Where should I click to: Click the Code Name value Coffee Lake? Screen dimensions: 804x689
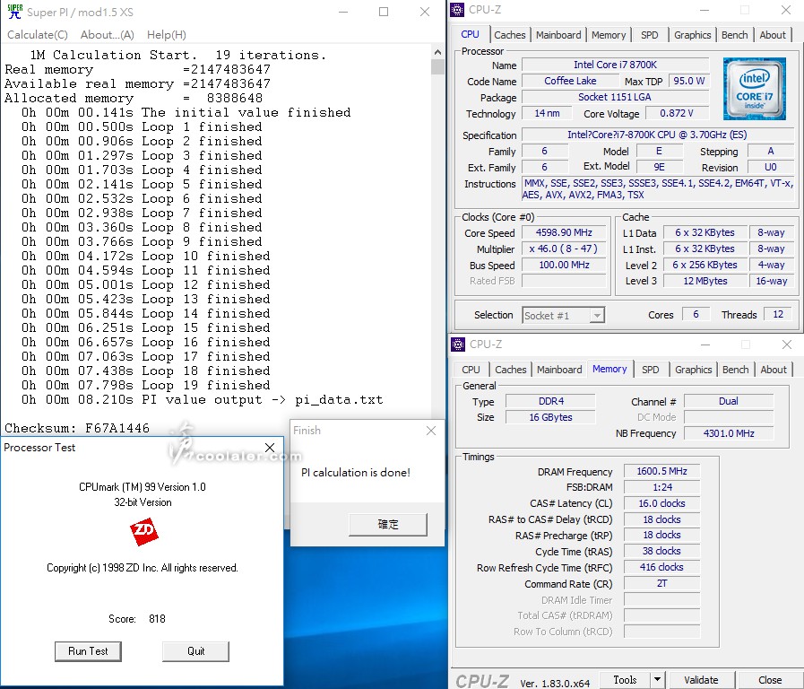570,81
